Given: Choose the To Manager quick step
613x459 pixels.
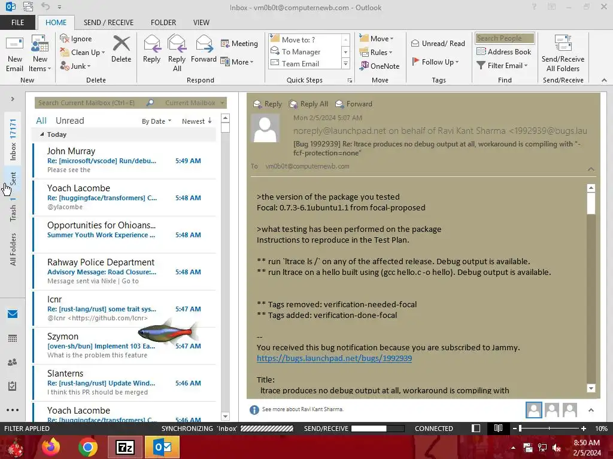Looking at the screenshot, I should coord(305,51).
